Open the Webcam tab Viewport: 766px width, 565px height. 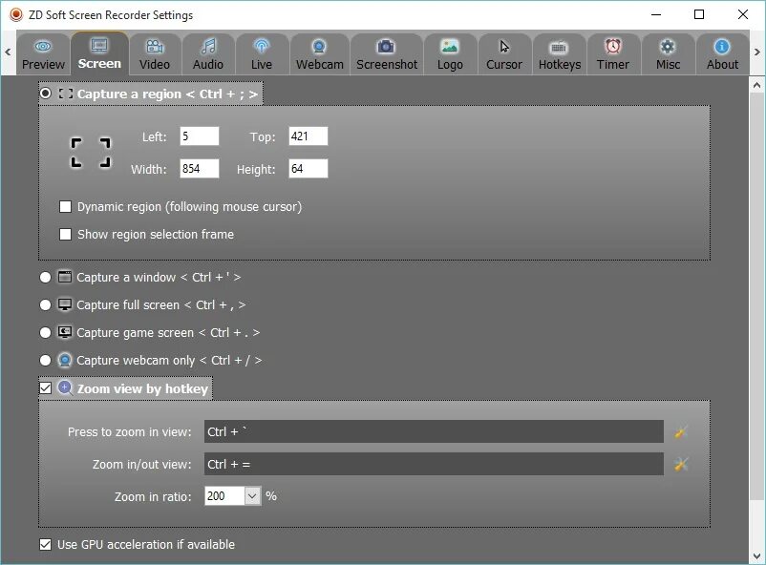click(x=320, y=54)
